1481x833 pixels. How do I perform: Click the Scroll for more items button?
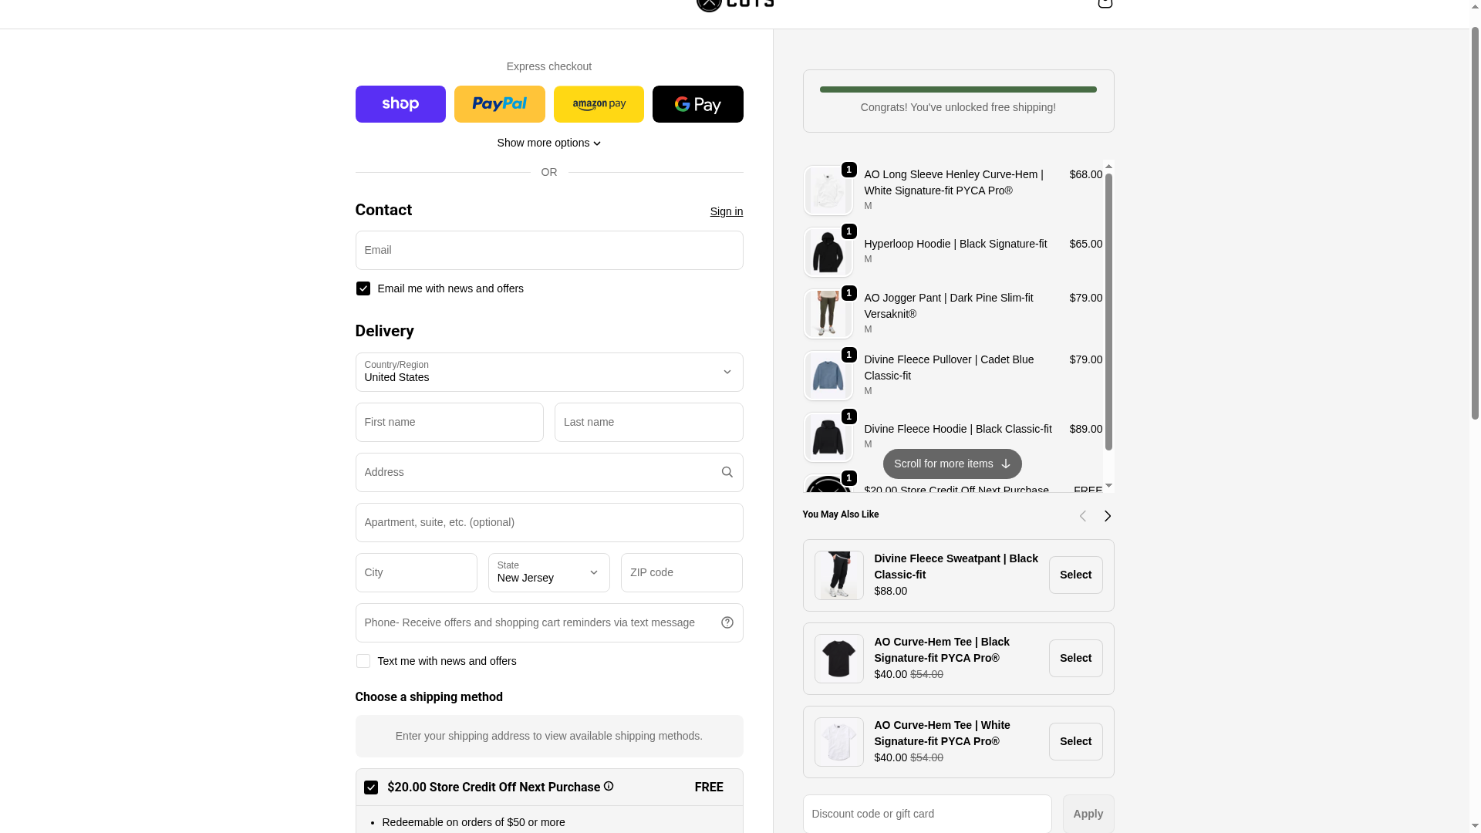952,464
